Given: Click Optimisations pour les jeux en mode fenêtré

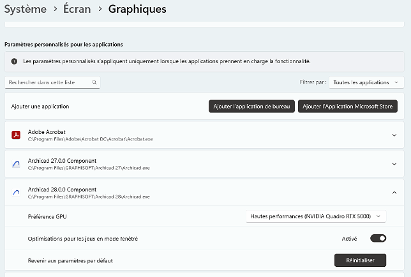Looking at the screenshot, I should coord(83,239).
